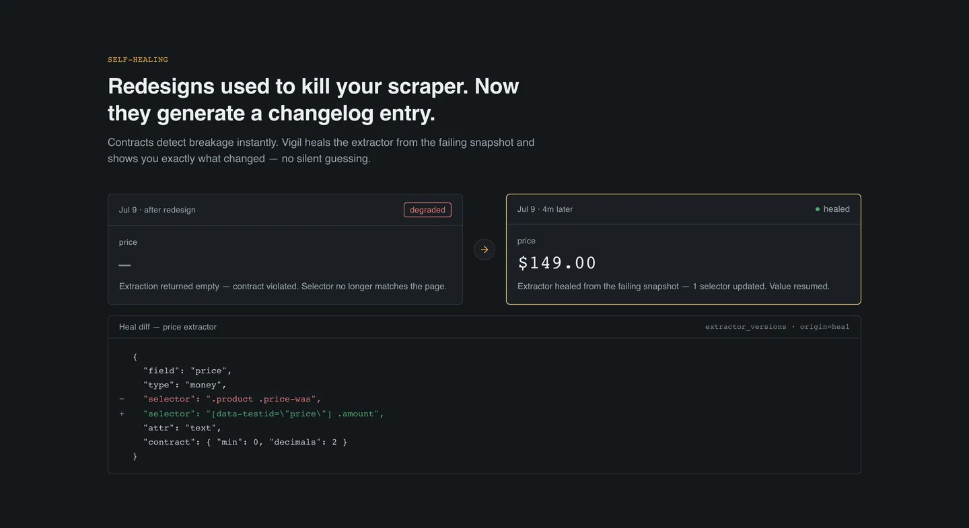Click the "contract" min decimals code line
Viewport: 969px width, 528px height.
tap(245, 442)
